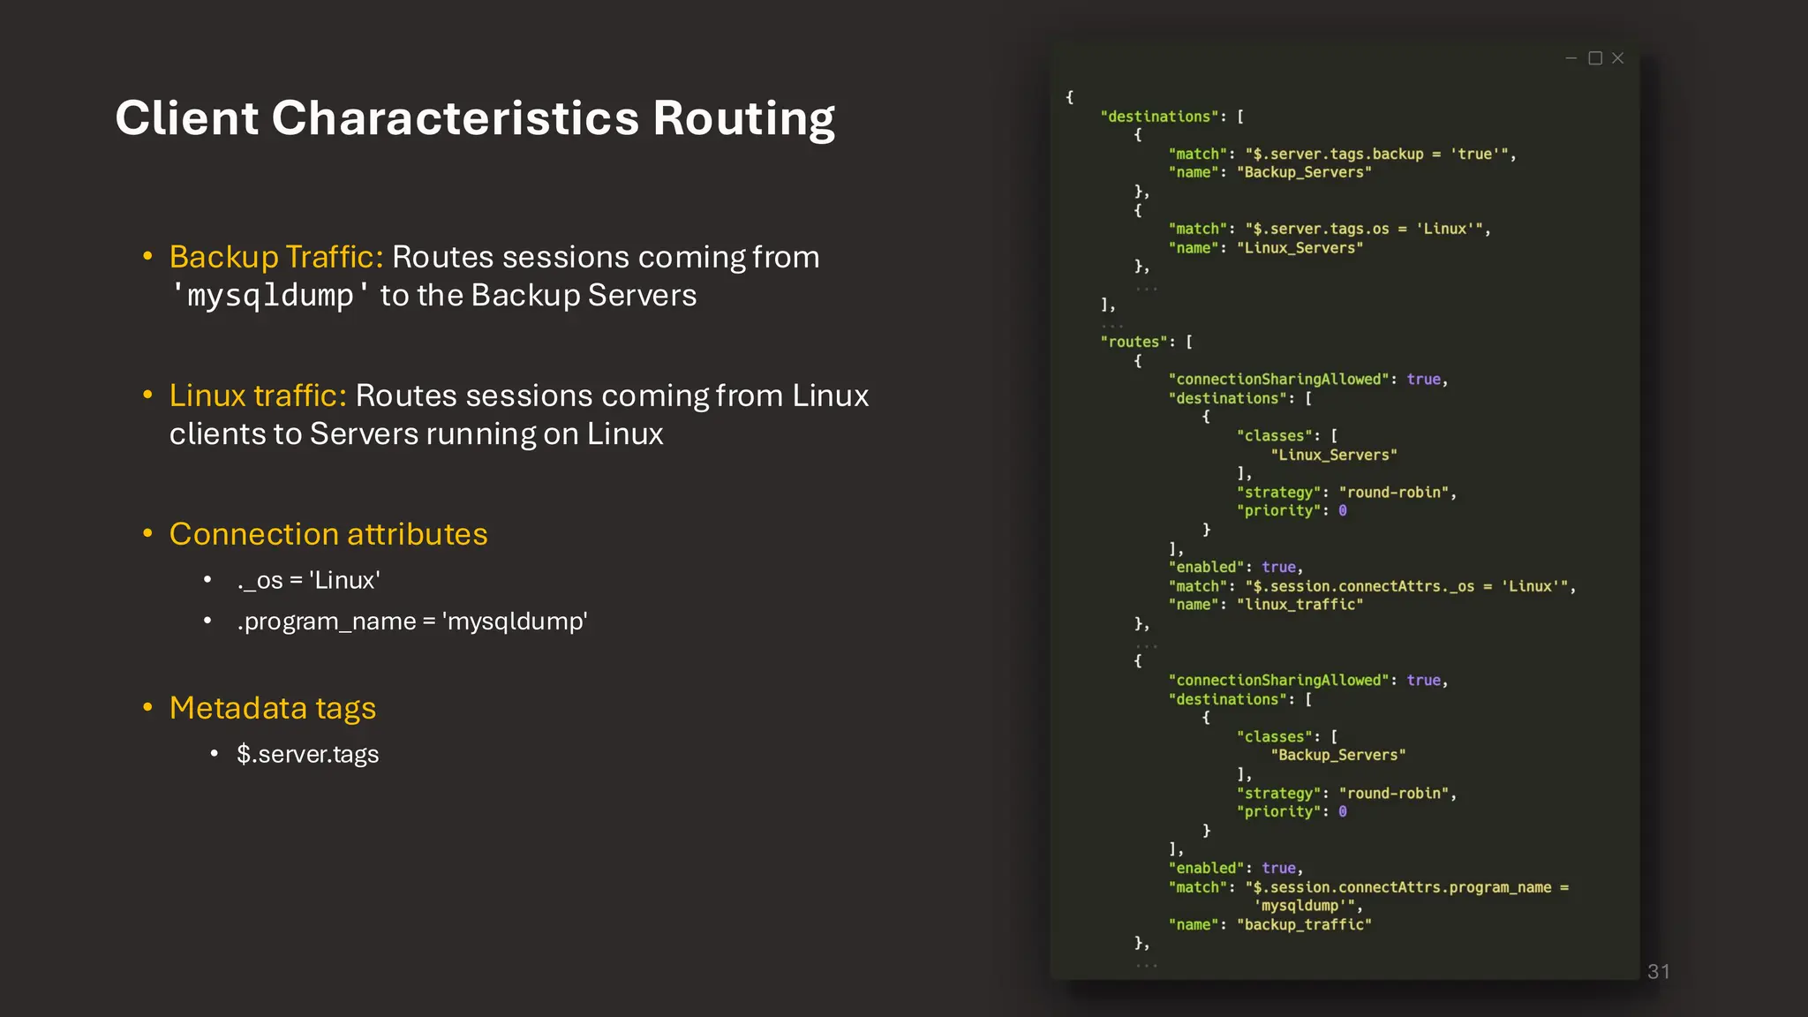The height and width of the screenshot is (1017, 1808).
Task: Click the 'Metadata tags' bullet heading
Action: point(273,708)
